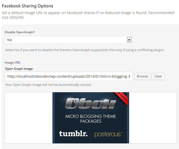The height and width of the screenshot is (149, 179).
Task: Click the Image URL label
Action: pyautogui.click(x=13, y=63)
